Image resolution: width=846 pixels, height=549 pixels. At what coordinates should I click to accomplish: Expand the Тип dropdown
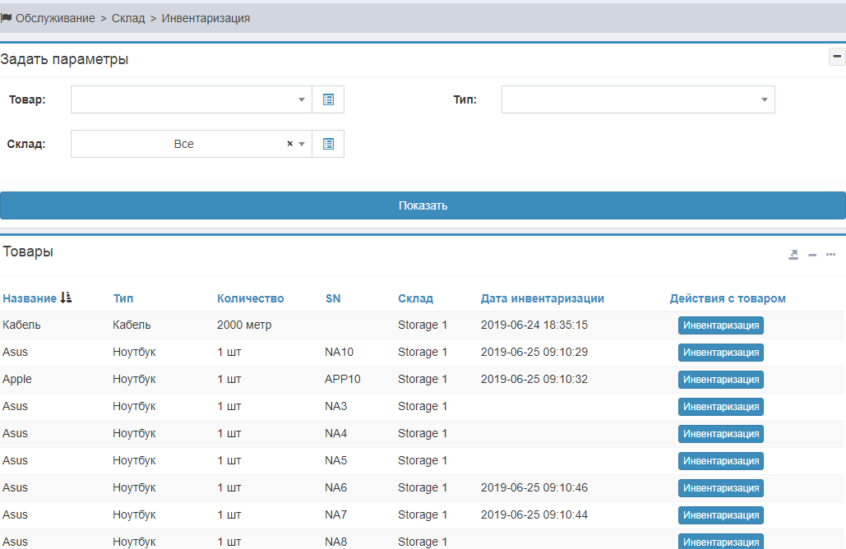pos(764,99)
